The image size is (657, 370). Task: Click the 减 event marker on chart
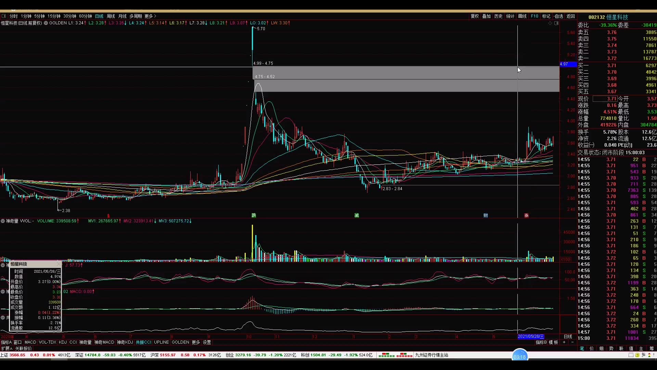[357, 215]
